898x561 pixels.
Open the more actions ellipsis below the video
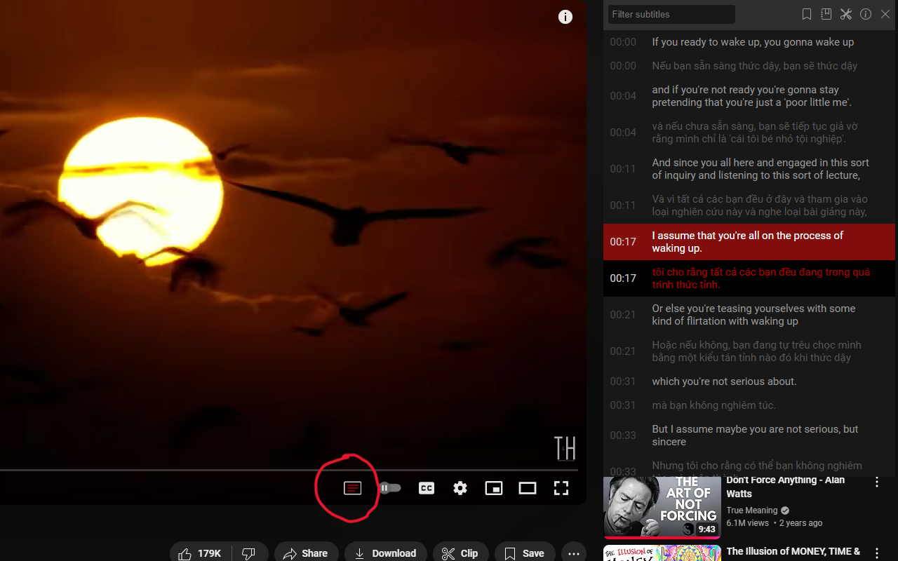(x=573, y=553)
